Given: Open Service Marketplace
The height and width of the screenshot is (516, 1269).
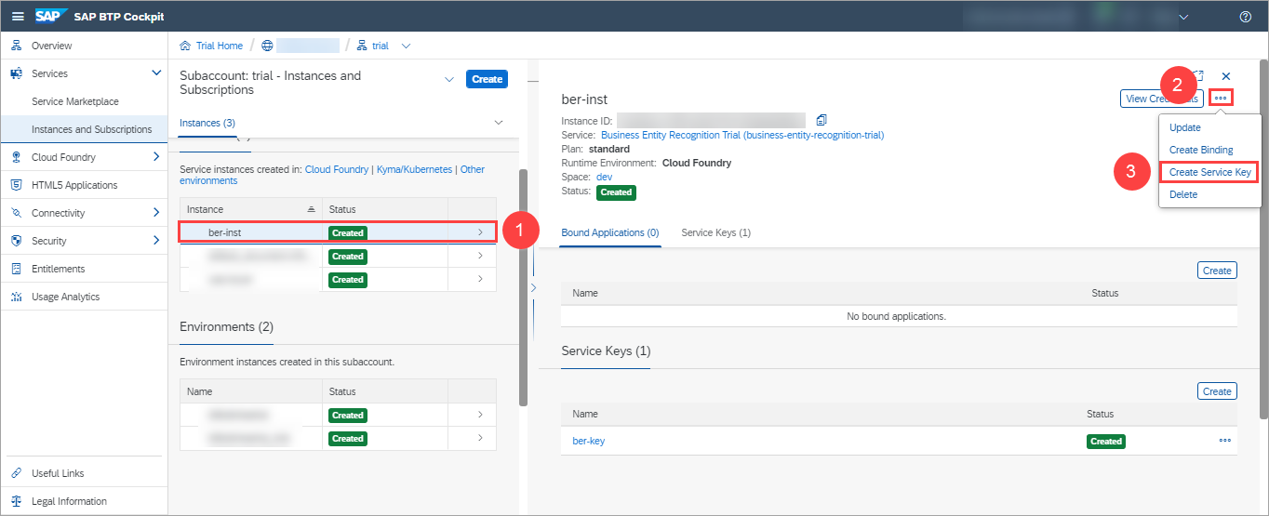Looking at the screenshot, I should [75, 101].
